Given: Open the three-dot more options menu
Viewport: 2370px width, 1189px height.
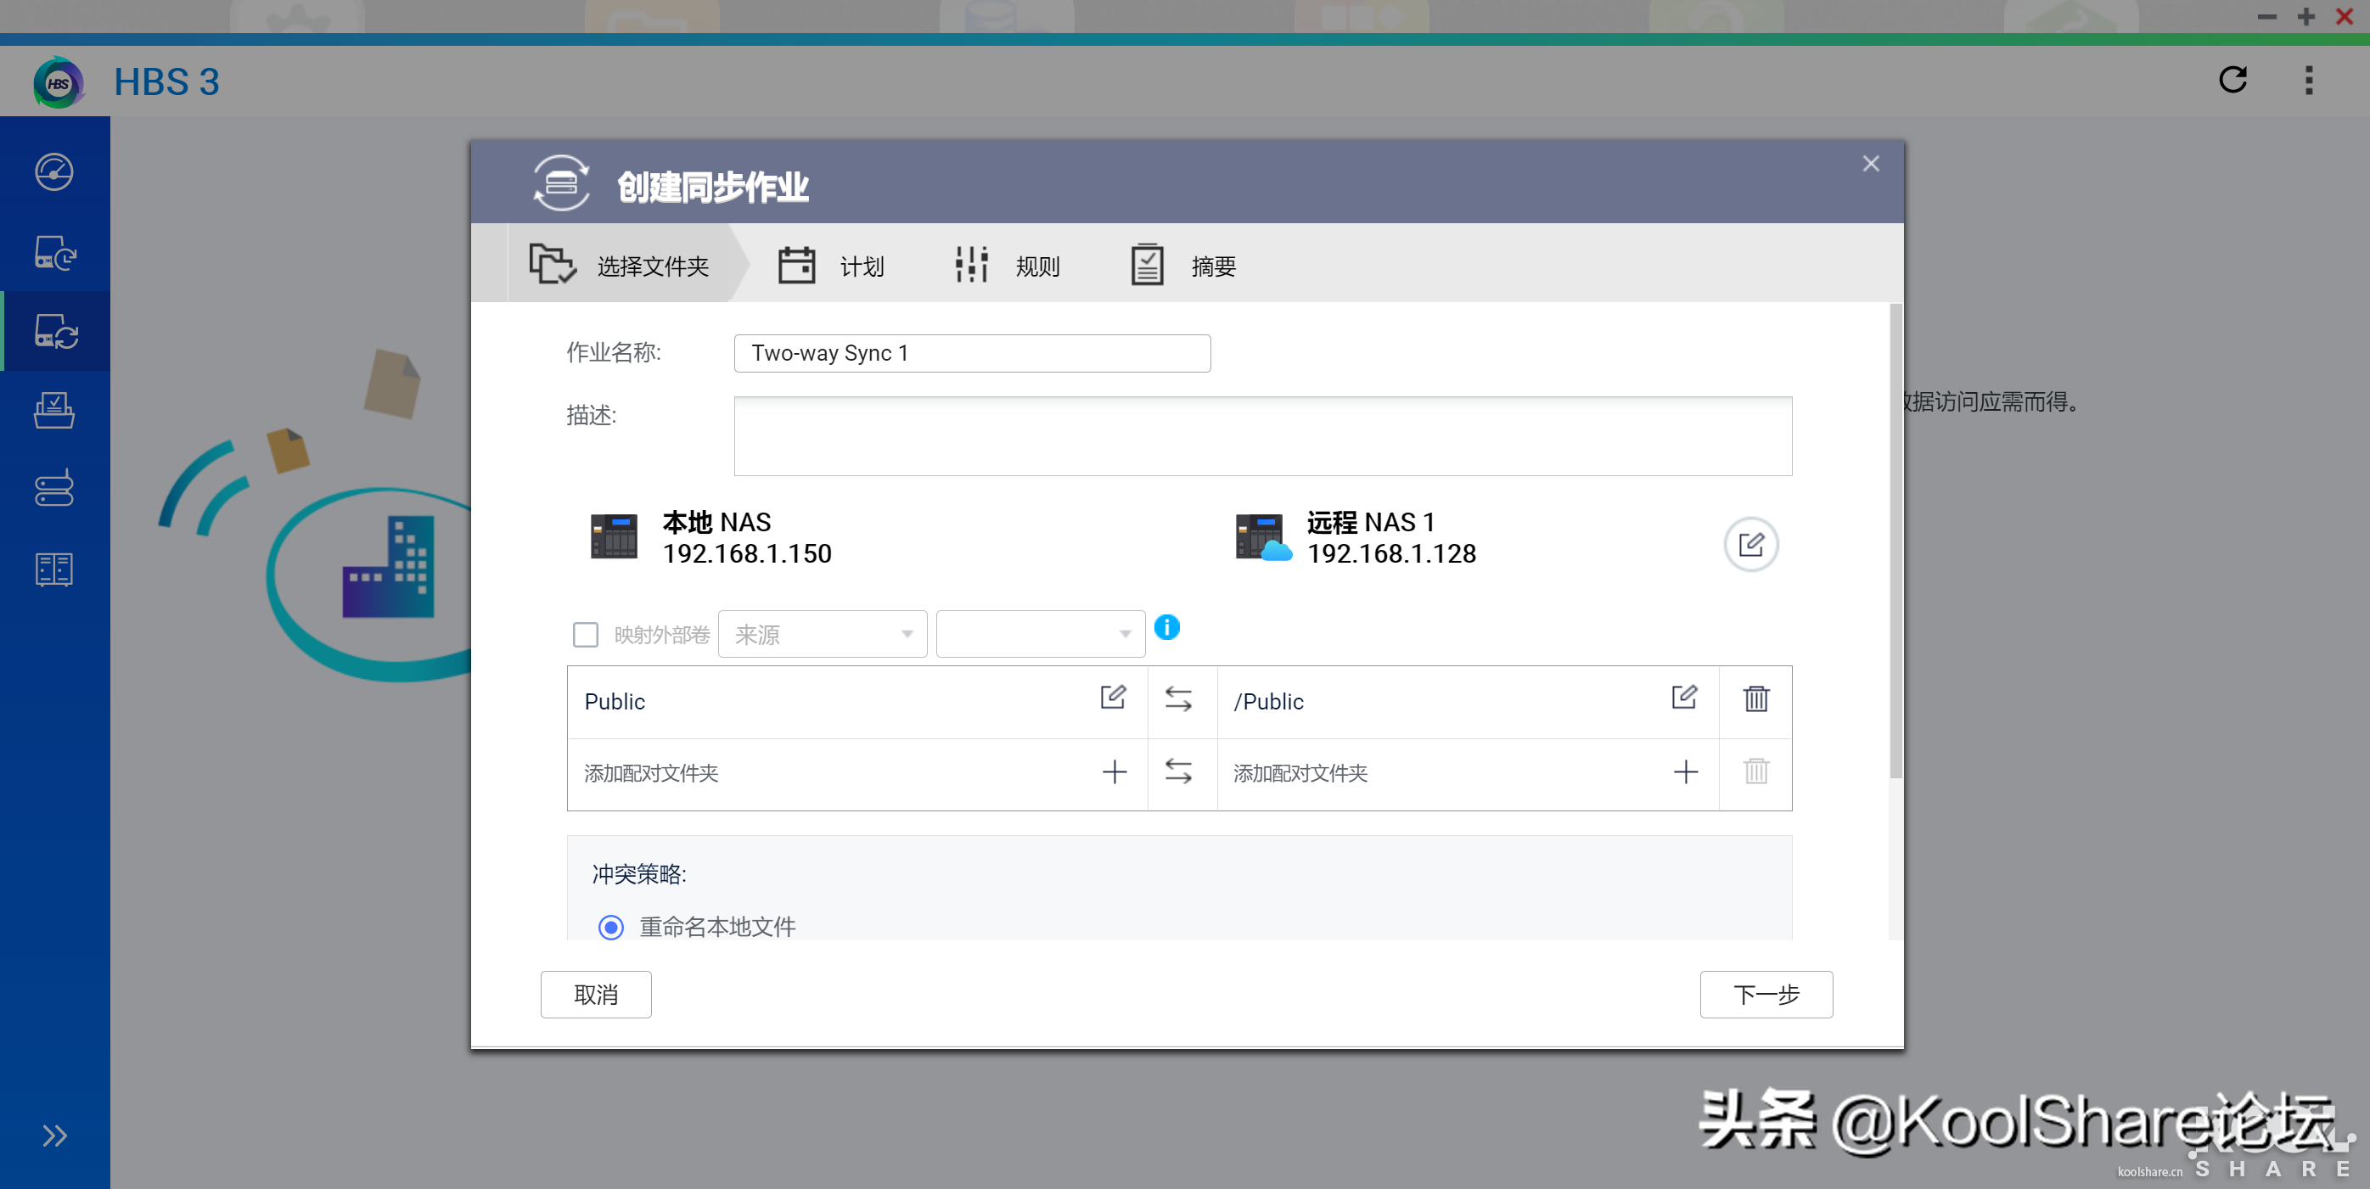Looking at the screenshot, I should (2307, 80).
